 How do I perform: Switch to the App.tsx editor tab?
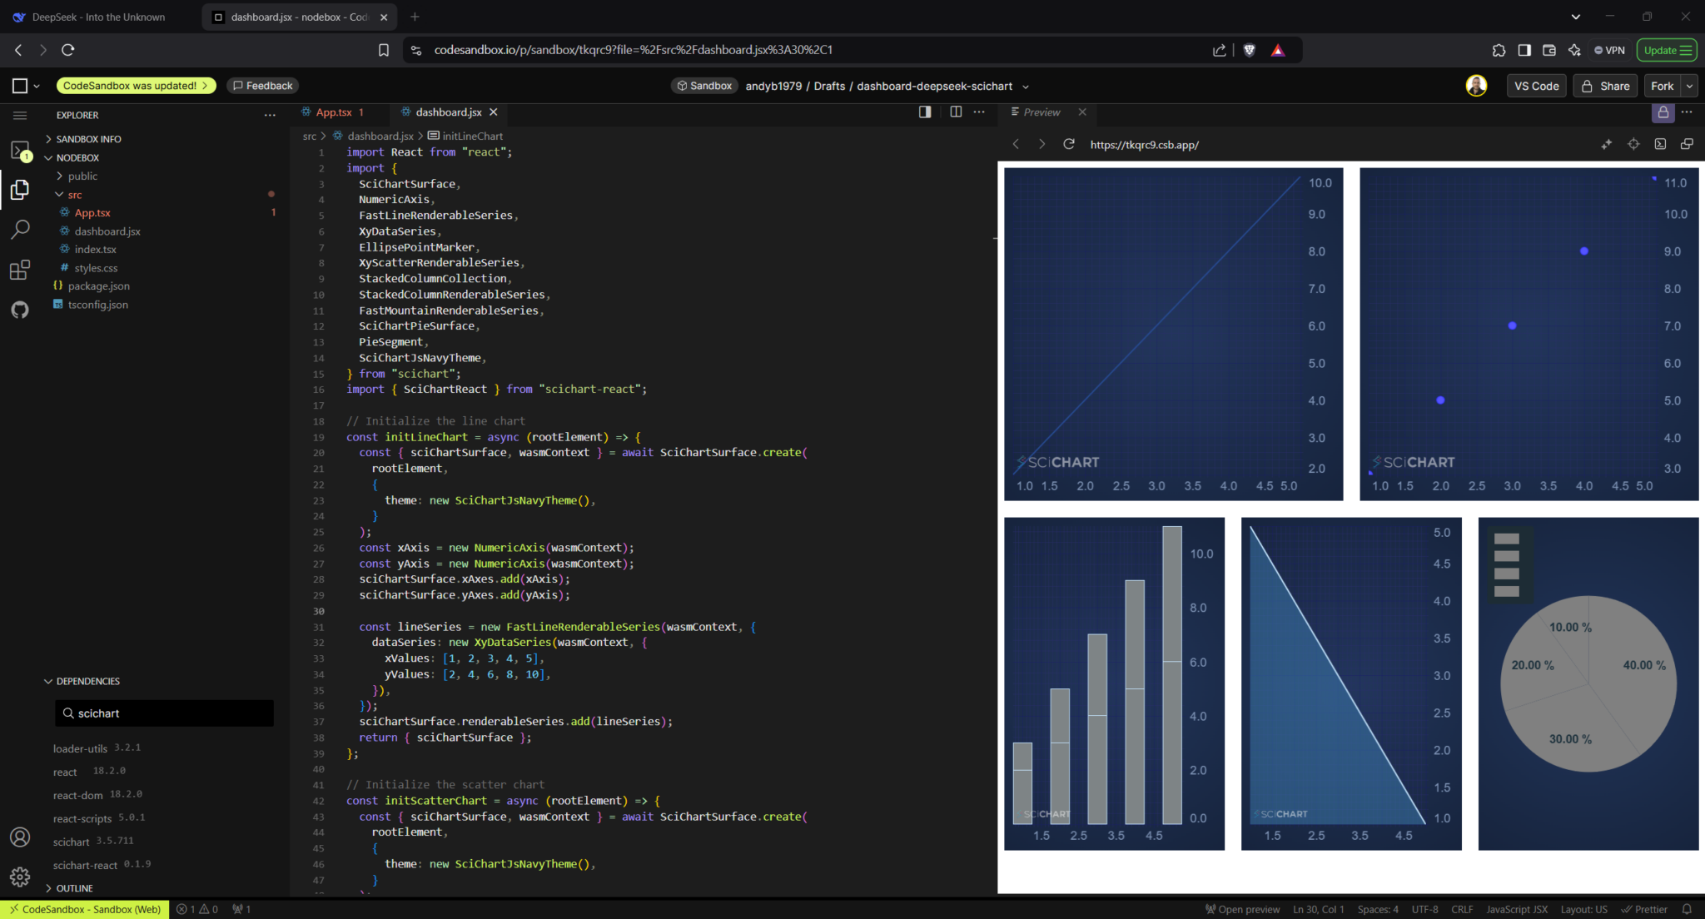(x=334, y=112)
